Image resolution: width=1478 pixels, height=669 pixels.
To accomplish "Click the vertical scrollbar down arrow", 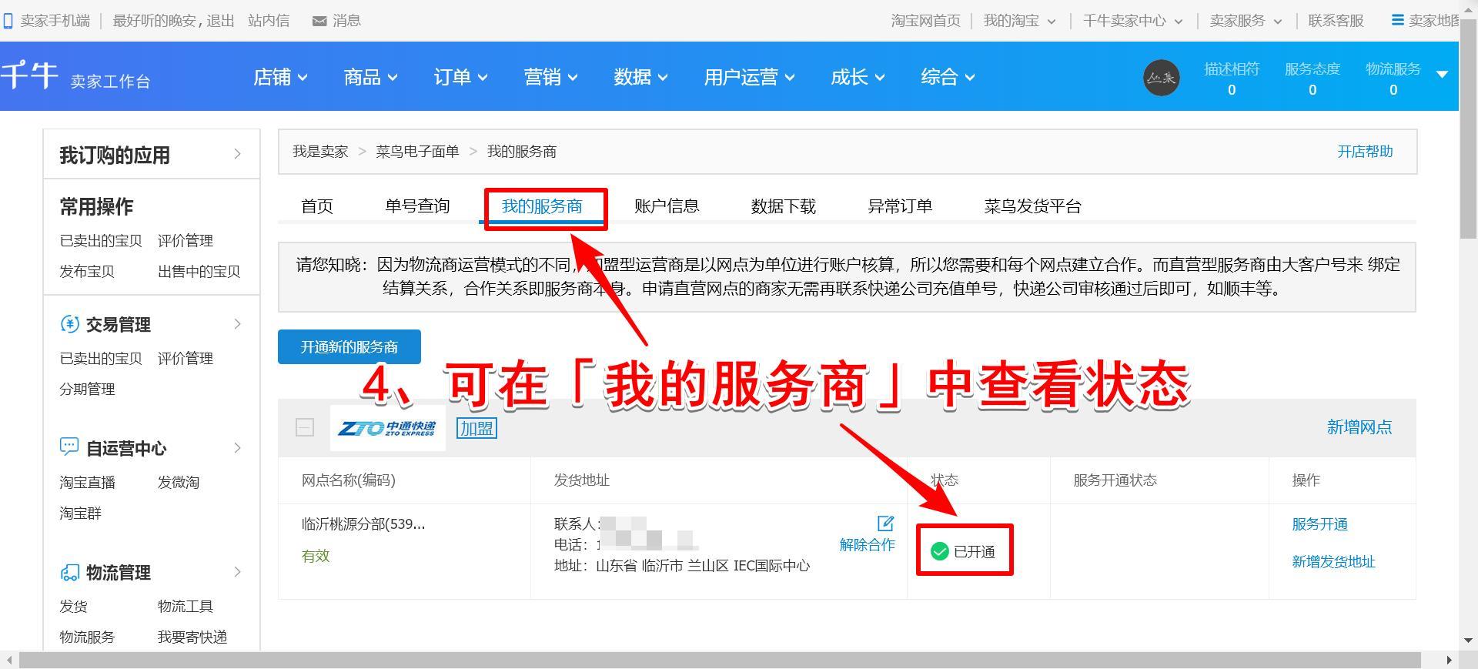I will click(x=1468, y=641).
